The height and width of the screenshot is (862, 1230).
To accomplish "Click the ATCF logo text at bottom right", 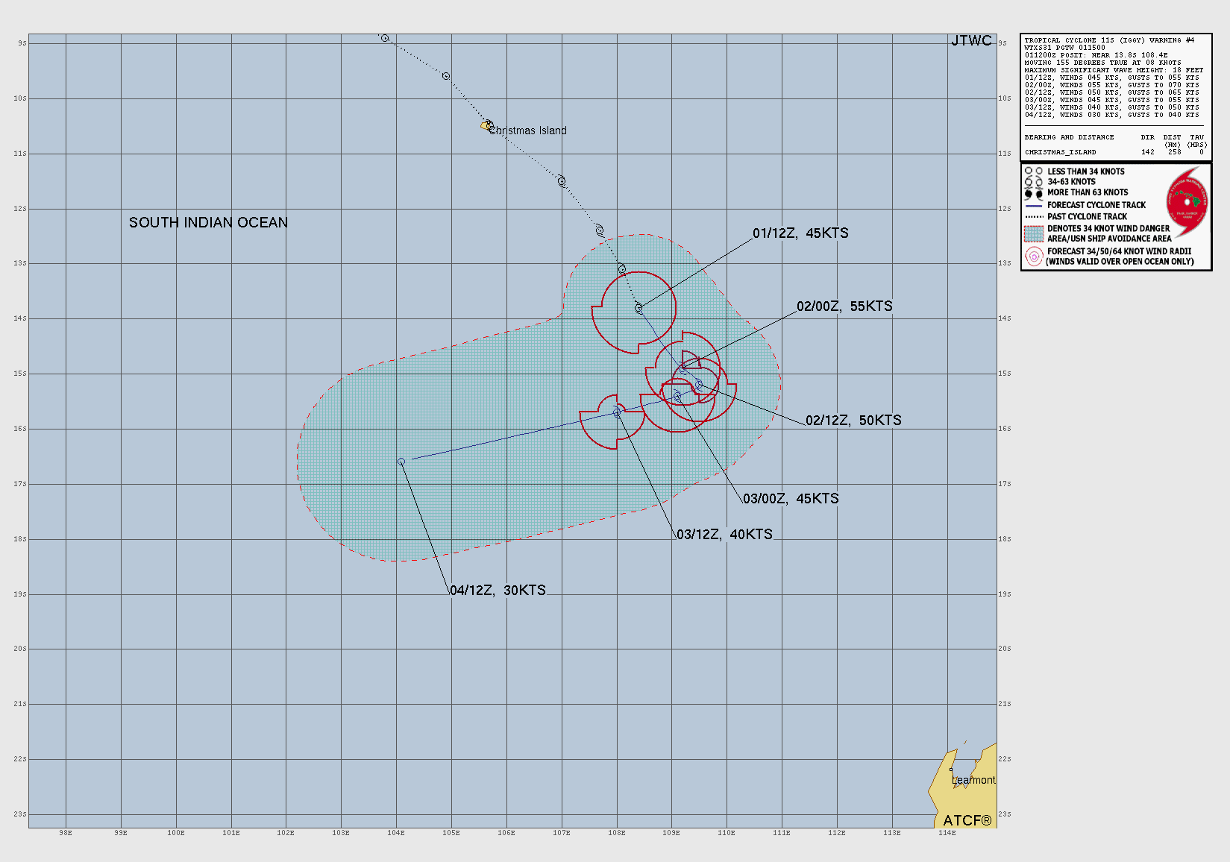I will click(967, 820).
